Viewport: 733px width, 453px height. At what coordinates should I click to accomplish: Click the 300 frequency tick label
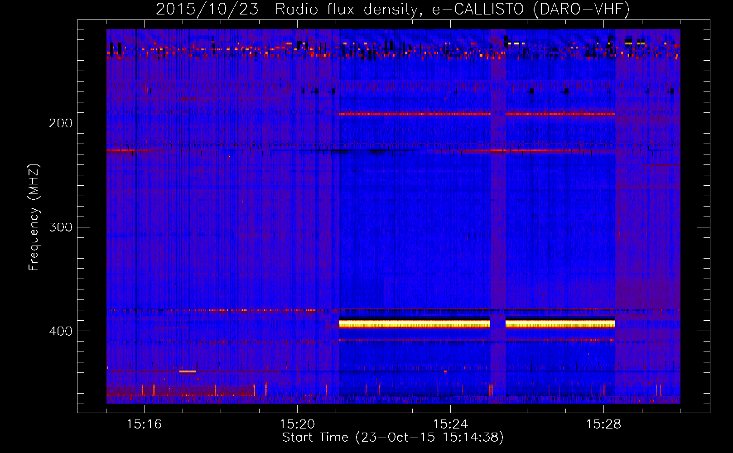point(60,227)
